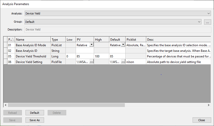Screen dimensions: 214x126
Task: Click the sort arrow column header P.
Action: coord(11,40)
